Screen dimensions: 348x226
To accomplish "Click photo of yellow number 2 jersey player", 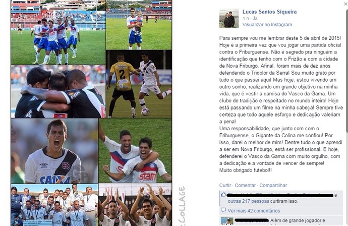I will click(x=139, y=84).
